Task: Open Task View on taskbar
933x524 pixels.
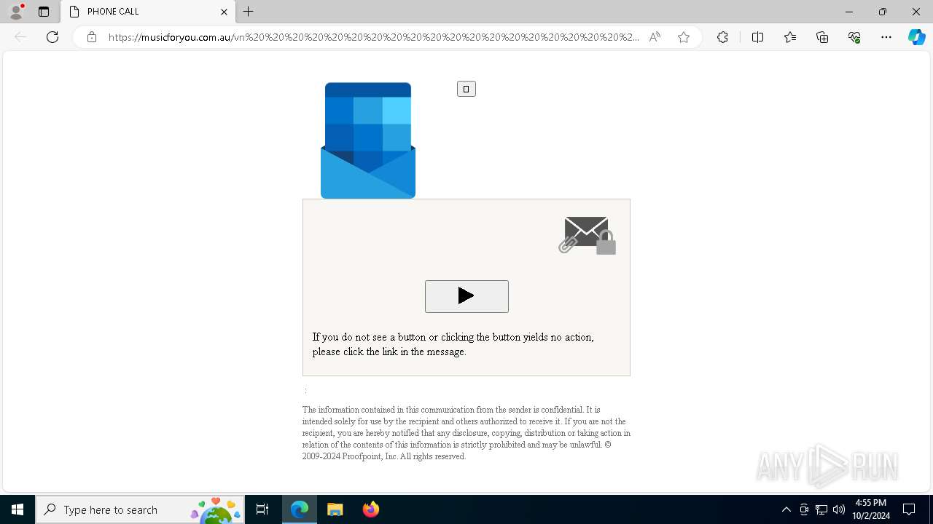Action: [x=262, y=509]
